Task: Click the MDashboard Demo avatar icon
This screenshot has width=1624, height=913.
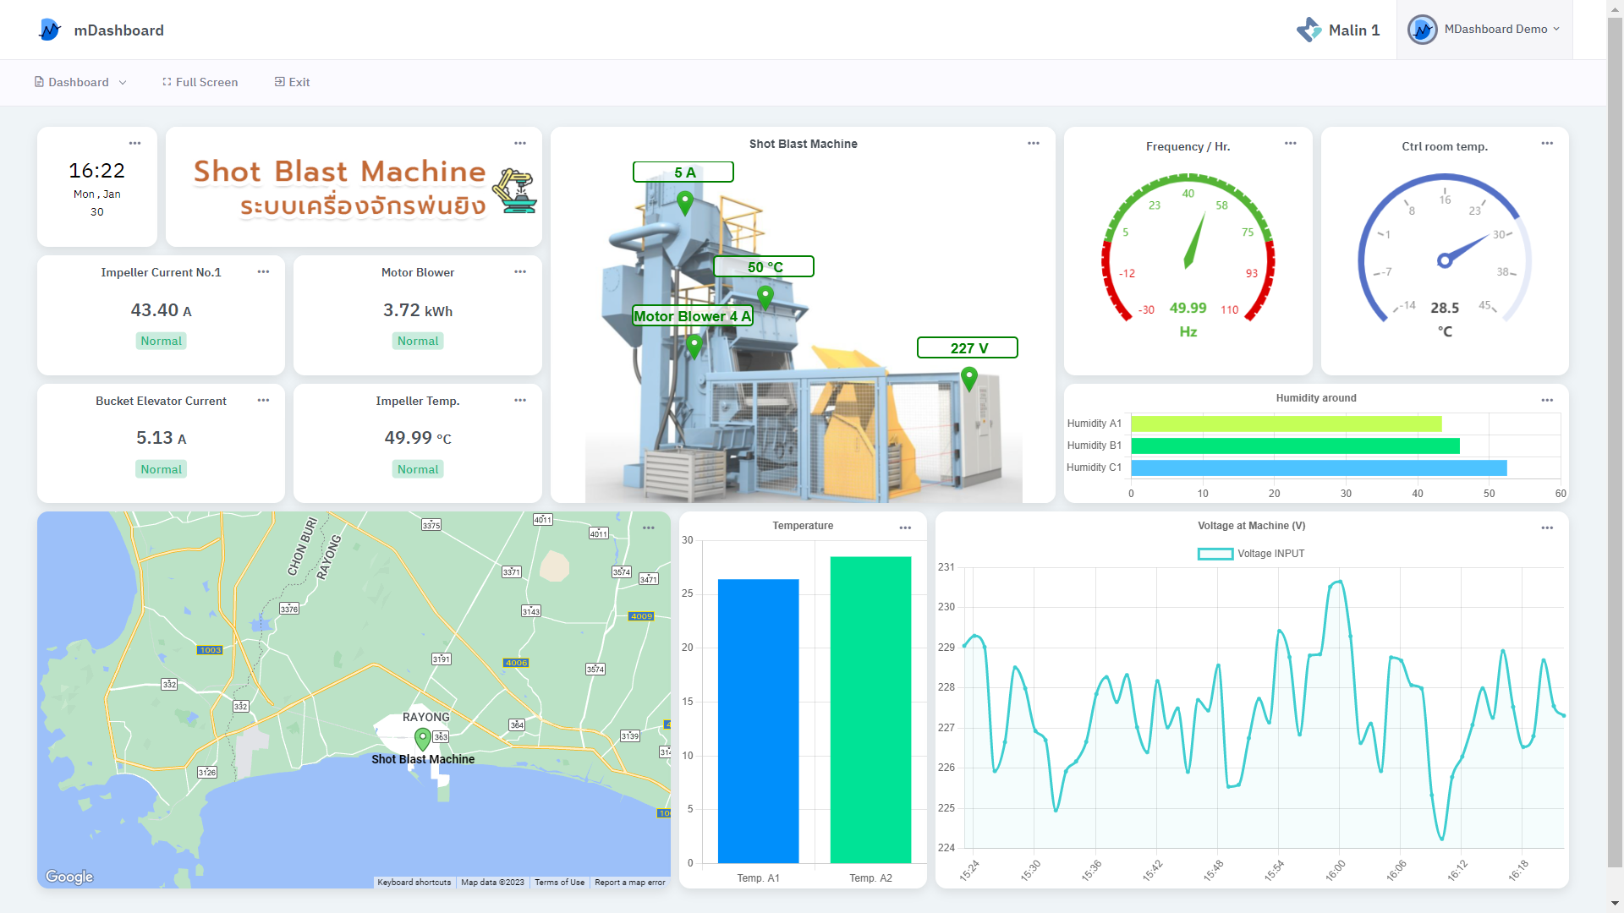Action: click(1422, 30)
